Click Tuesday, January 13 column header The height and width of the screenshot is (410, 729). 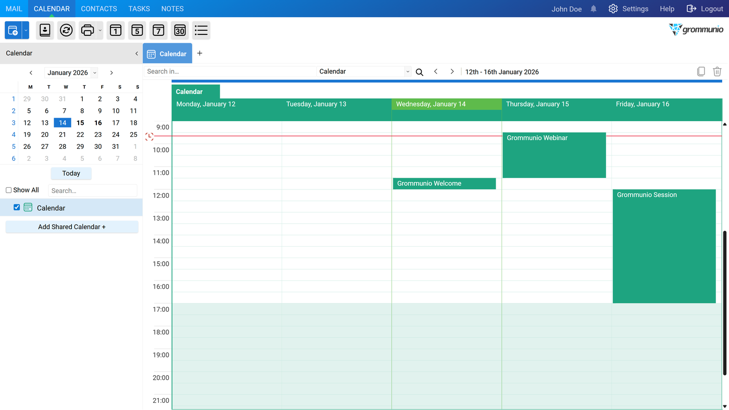(336, 105)
